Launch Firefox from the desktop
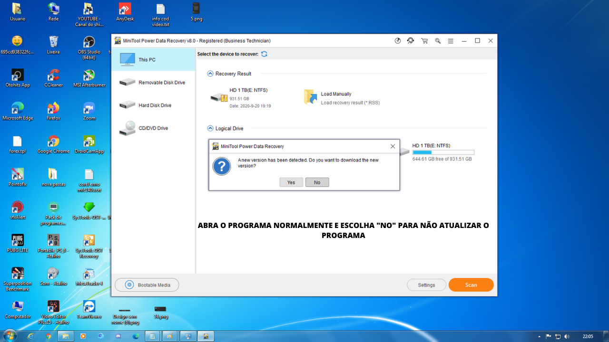 pos(53,111)
